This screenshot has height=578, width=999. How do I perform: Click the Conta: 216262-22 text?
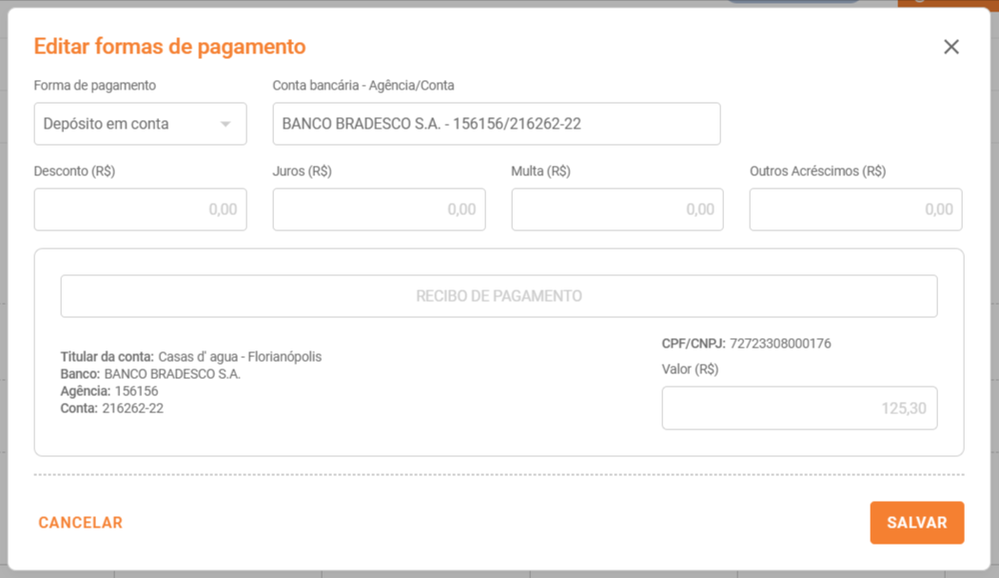click(x=112, y=409)
